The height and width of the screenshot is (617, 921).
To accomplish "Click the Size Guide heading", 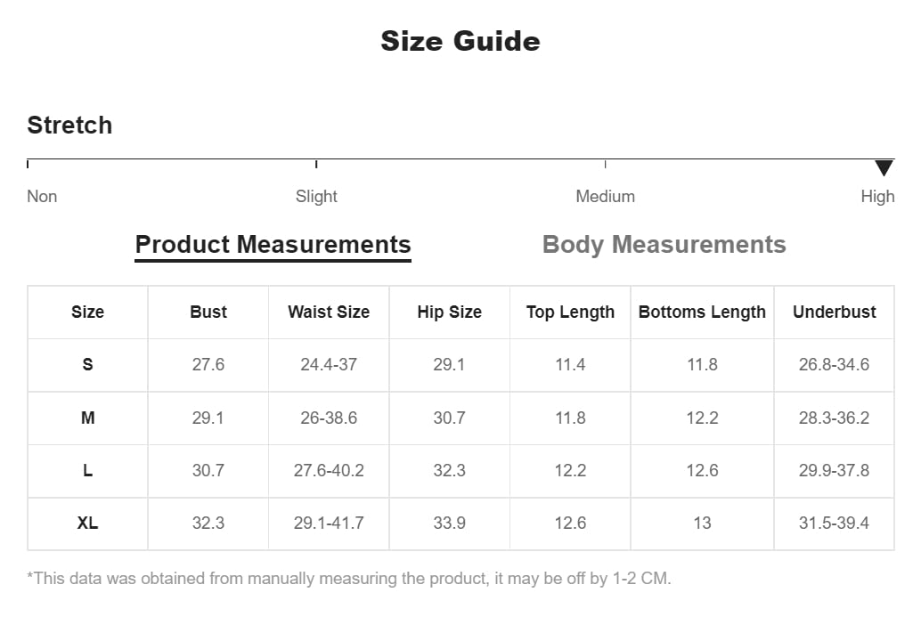I will pos(460,41).
